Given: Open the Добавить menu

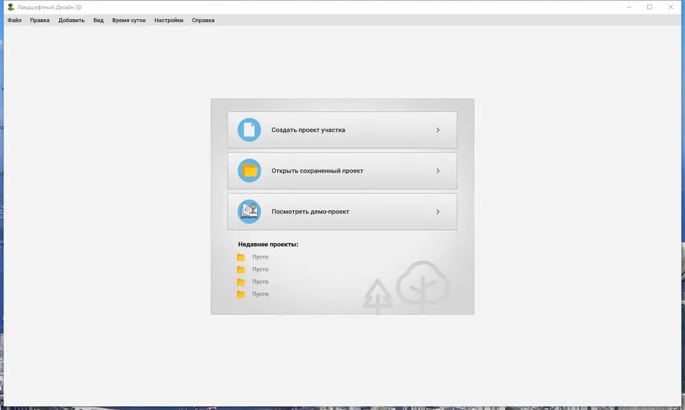Looking at the screenshot, I should tap(71, 20).
